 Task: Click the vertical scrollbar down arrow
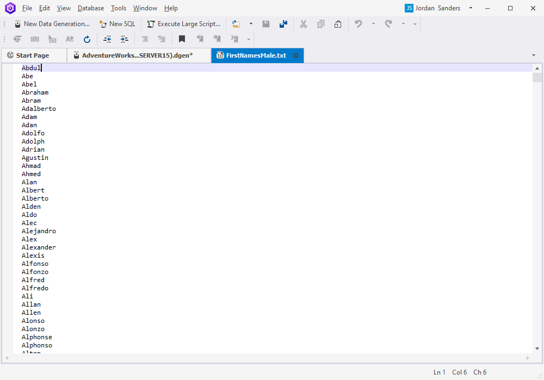(x=537, y=348)
